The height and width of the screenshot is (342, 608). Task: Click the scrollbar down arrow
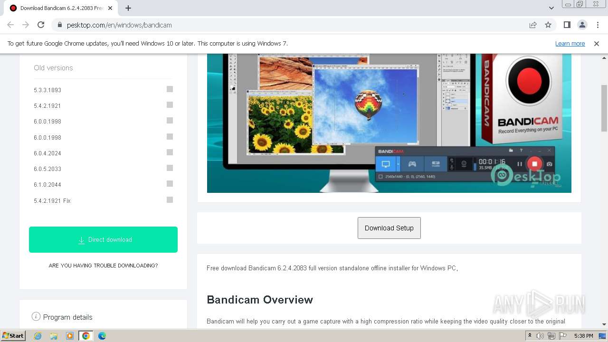click(604, 324)
